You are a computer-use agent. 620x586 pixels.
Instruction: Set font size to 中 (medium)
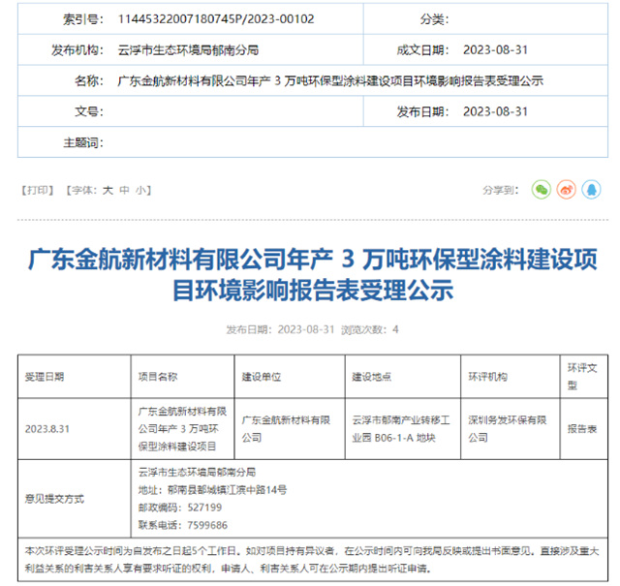pos(125,190)
